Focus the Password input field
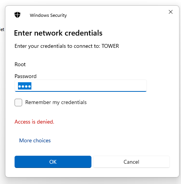 [81, 86]
